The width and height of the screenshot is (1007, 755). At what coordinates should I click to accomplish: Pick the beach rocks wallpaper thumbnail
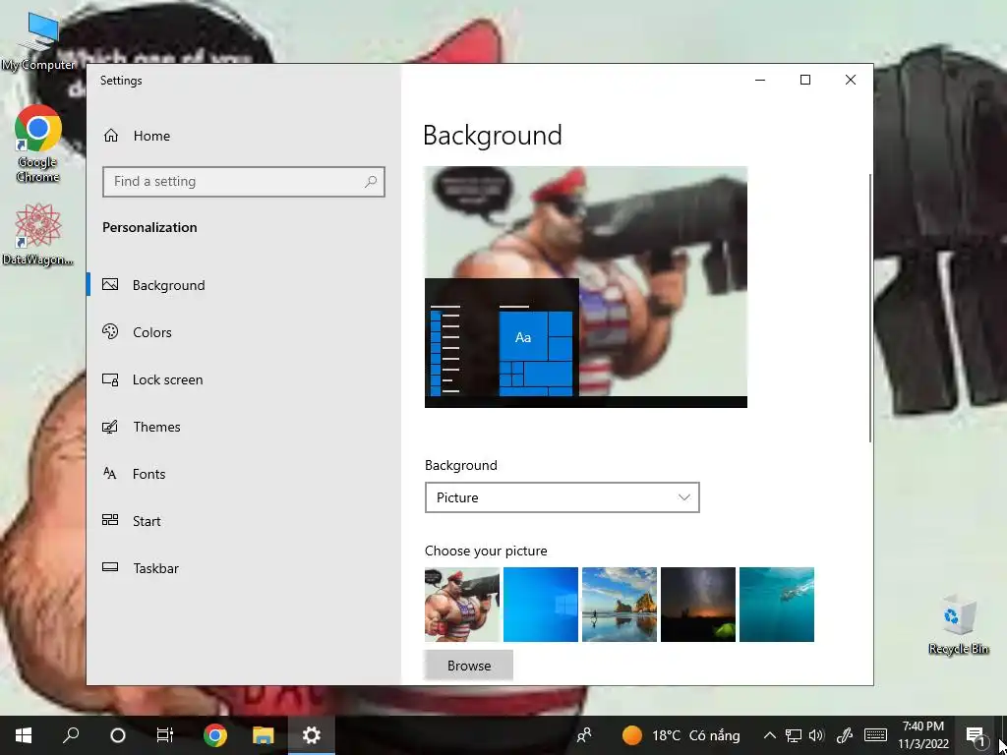(x=620, y=605)
